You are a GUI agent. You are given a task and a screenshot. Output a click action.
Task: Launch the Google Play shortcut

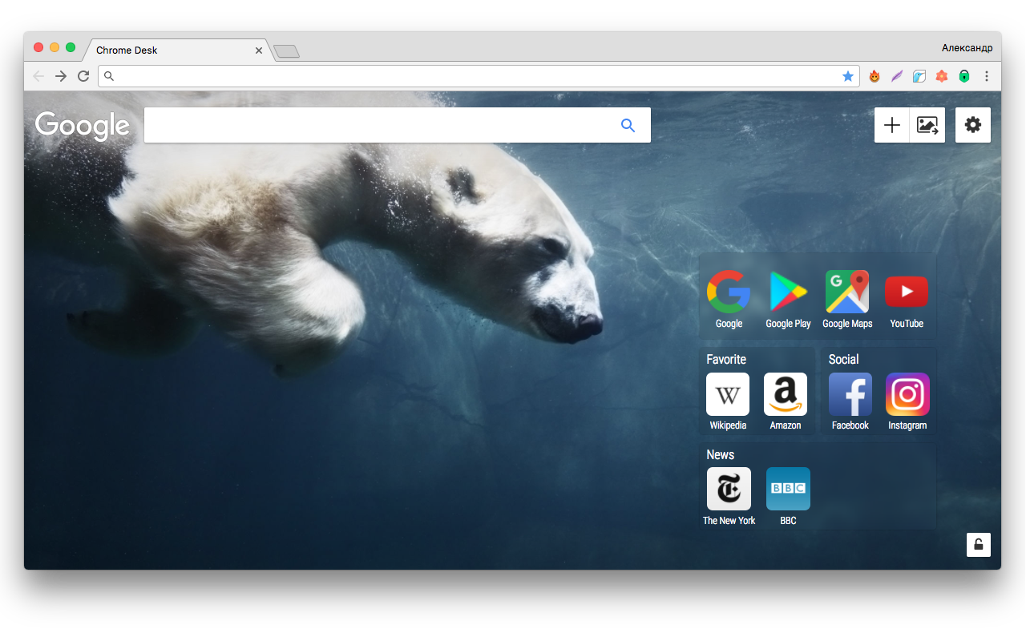[788, 291]
